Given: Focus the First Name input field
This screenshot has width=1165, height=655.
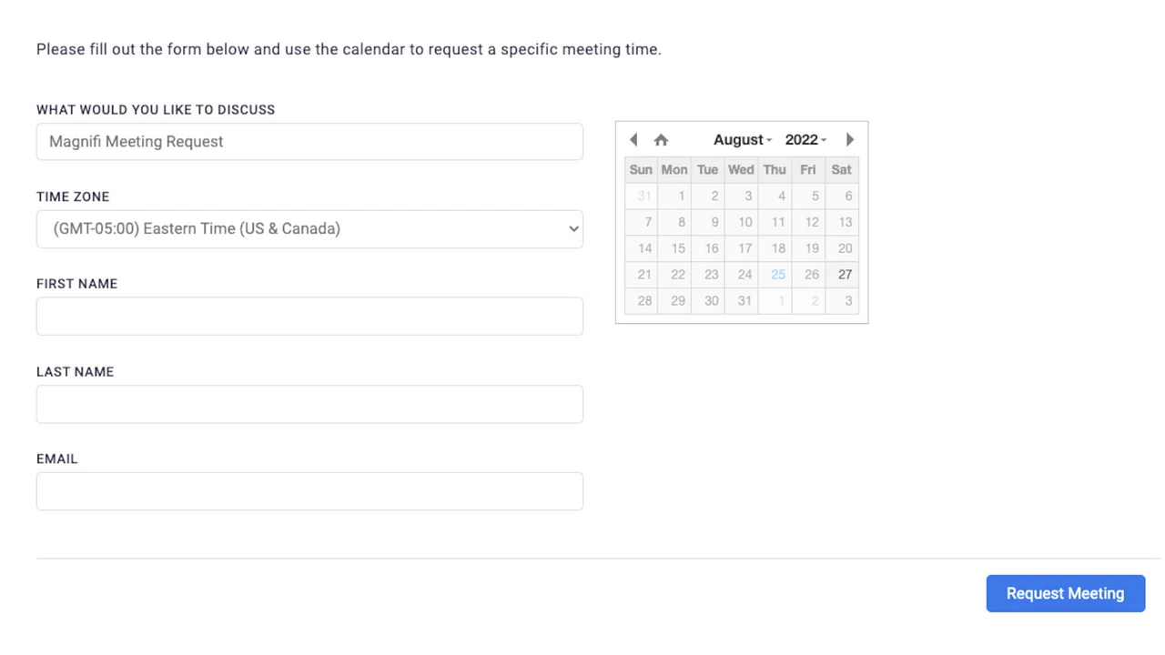Looking at the screenshot, I should pos(309,317).
